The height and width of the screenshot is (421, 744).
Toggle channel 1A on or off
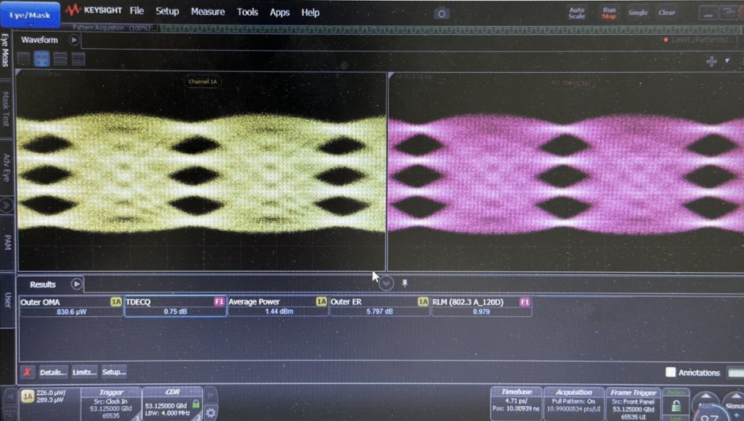(x=28, y=396)
